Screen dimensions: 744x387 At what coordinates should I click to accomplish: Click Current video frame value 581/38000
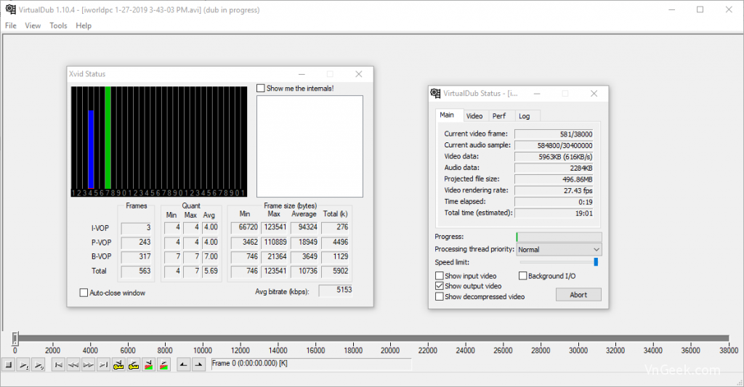coord(554,134)
